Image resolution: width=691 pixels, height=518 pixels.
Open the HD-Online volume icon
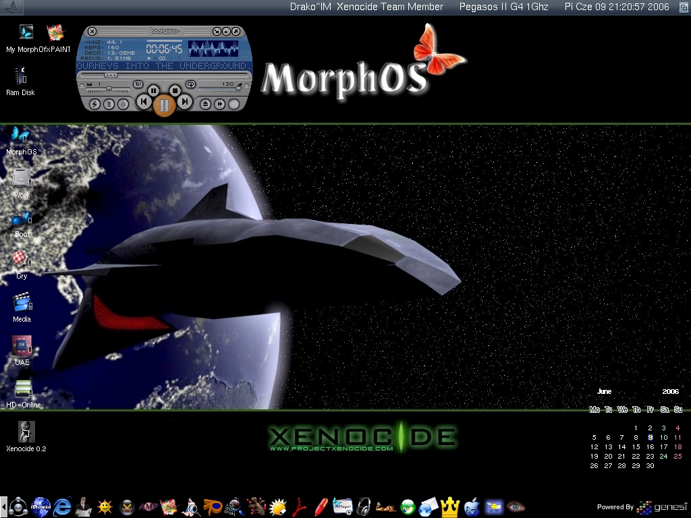23,389
